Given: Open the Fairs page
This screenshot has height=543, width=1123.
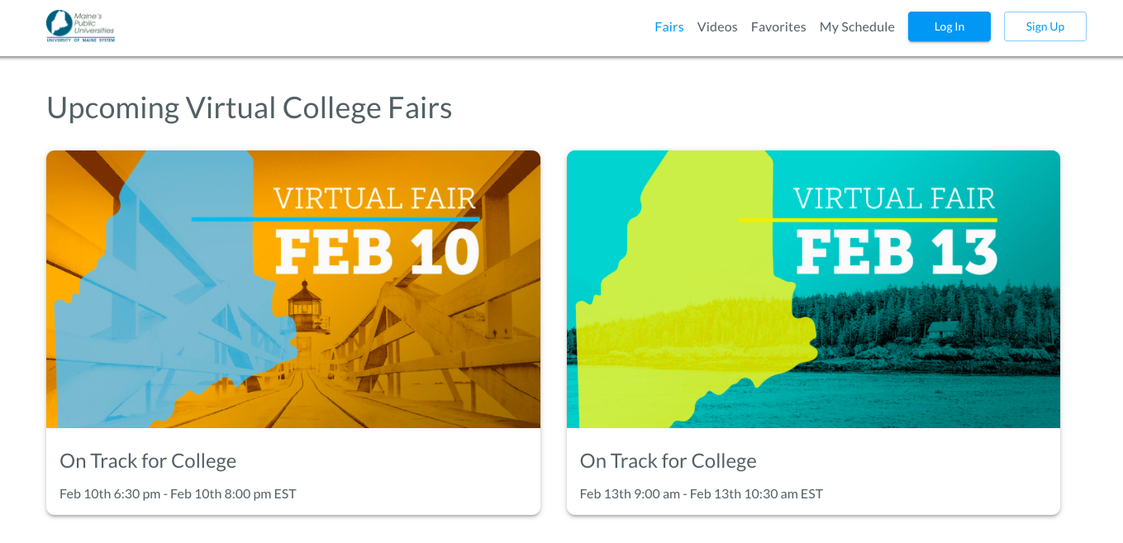Looking at the screenshot, I should (x=669, y=26).
